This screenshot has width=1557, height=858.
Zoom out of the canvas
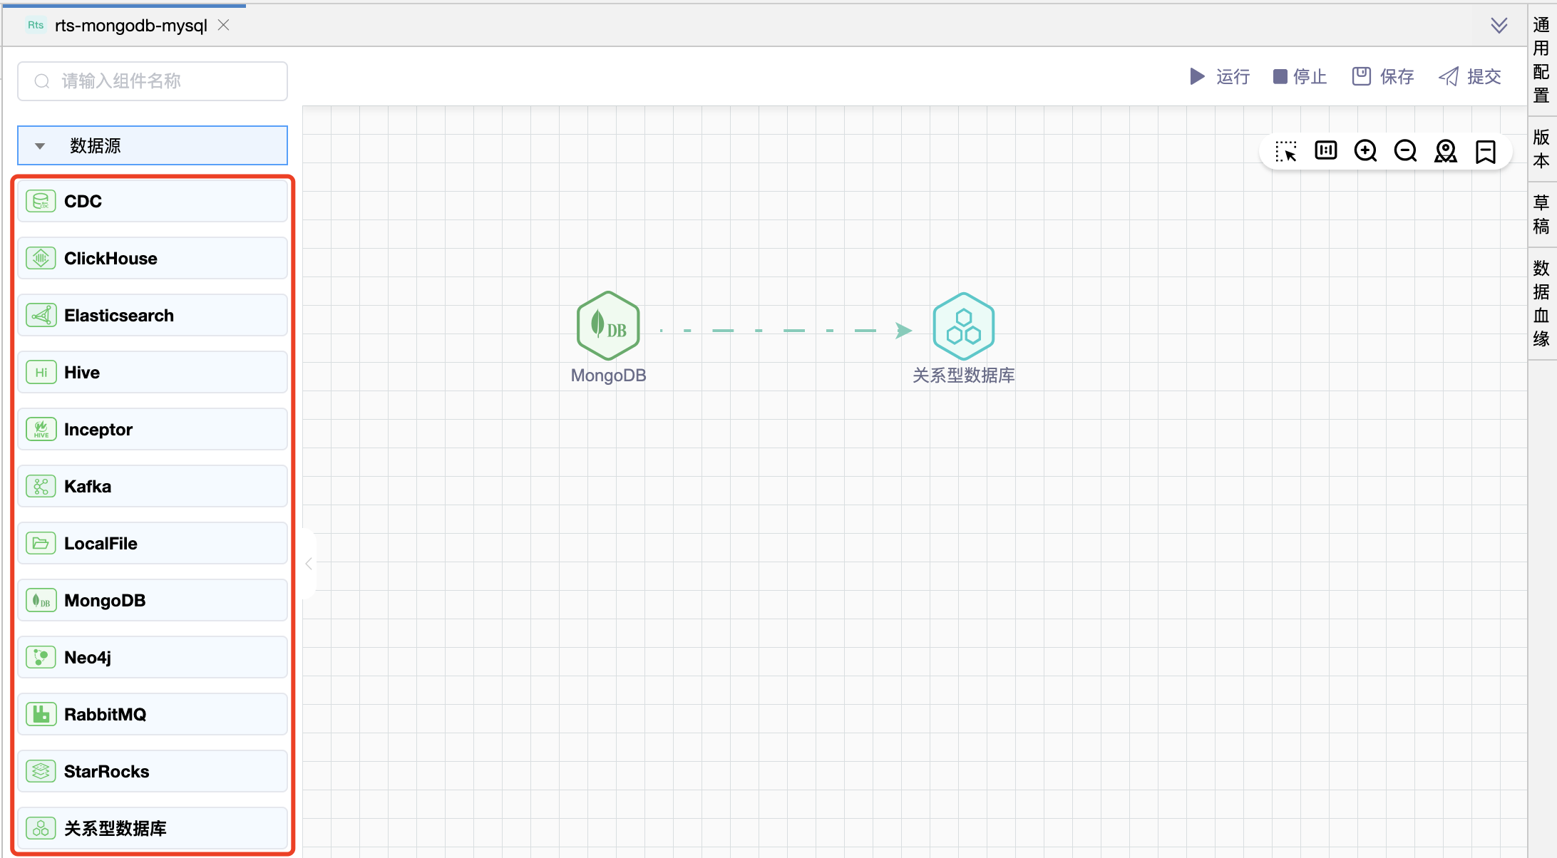pyautogui.click(x=1406, y=151)
